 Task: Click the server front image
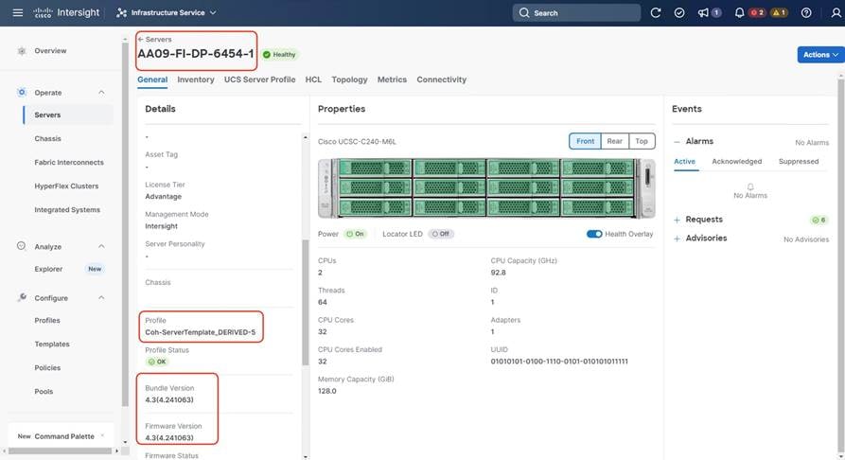[486, 188]
